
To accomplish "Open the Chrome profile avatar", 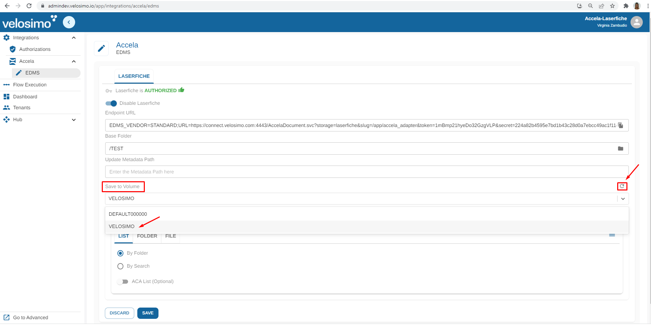I will click(x=637, y=6).
